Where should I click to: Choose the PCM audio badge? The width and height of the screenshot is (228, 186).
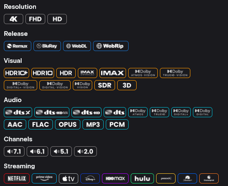pyautogui.click(x=117, y=124)
